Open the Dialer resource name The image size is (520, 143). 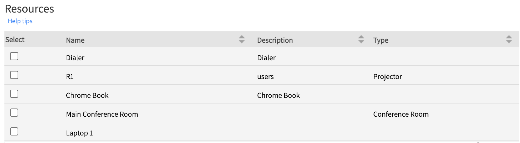[x=75, y=58]
